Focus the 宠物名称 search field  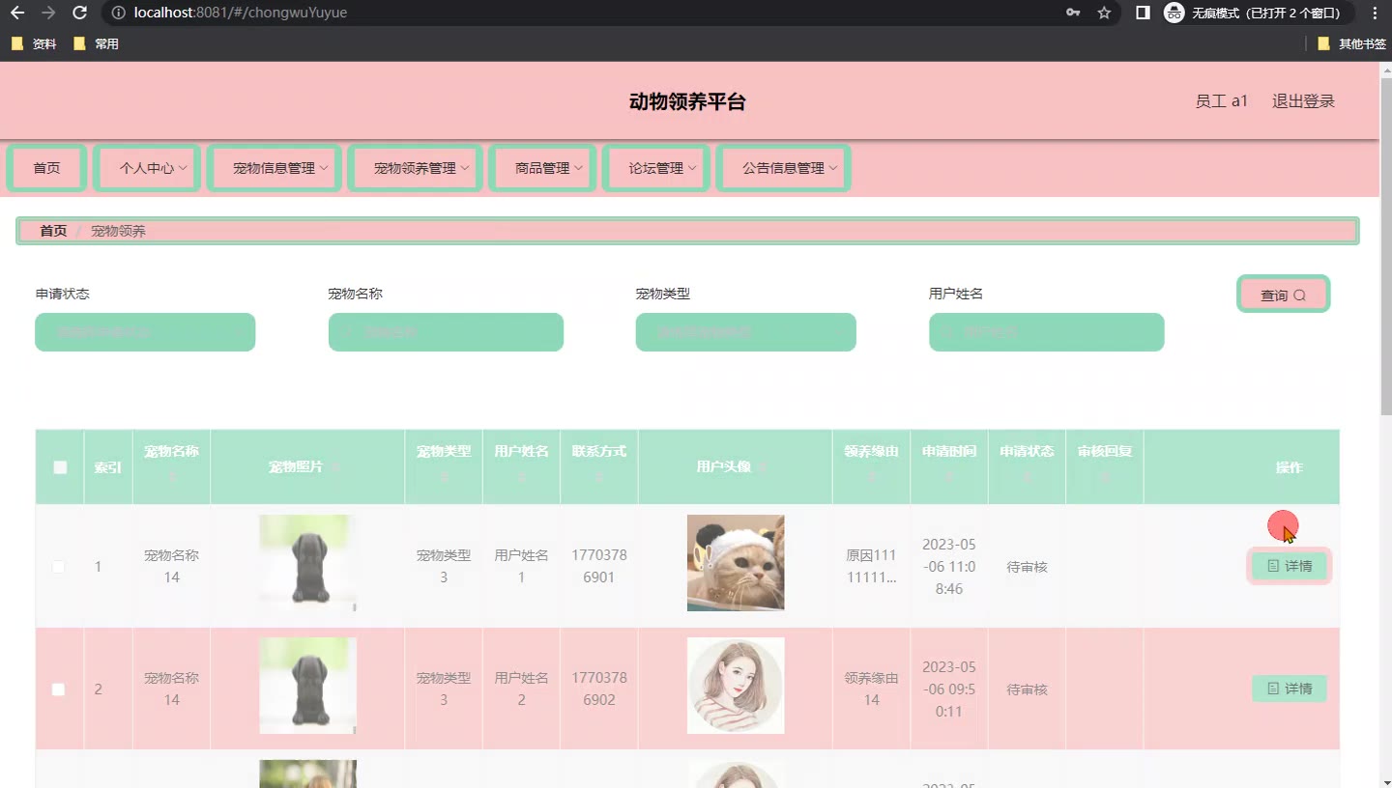[446, 332]
